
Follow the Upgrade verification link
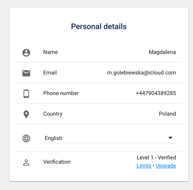click(x=166, y=166)
